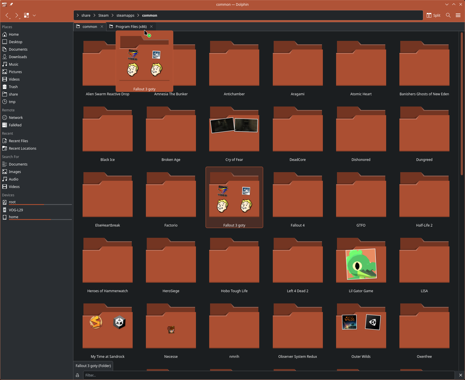Click the window menu icon in title bar

pos(4,4)
